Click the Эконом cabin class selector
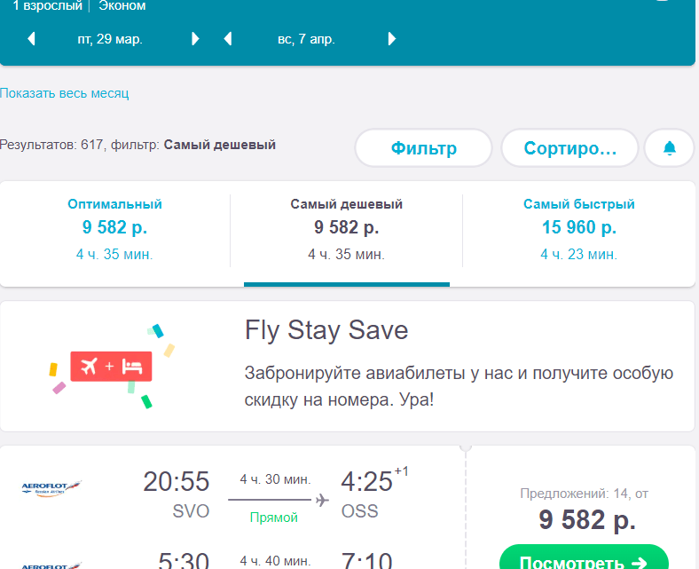Viewport: 699px width, 569px height. (122, 6)
